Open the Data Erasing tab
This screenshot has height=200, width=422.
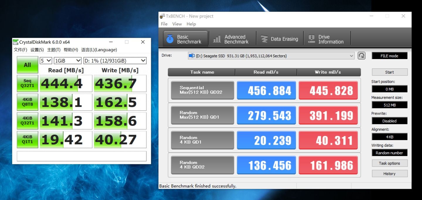click(280, 39)
